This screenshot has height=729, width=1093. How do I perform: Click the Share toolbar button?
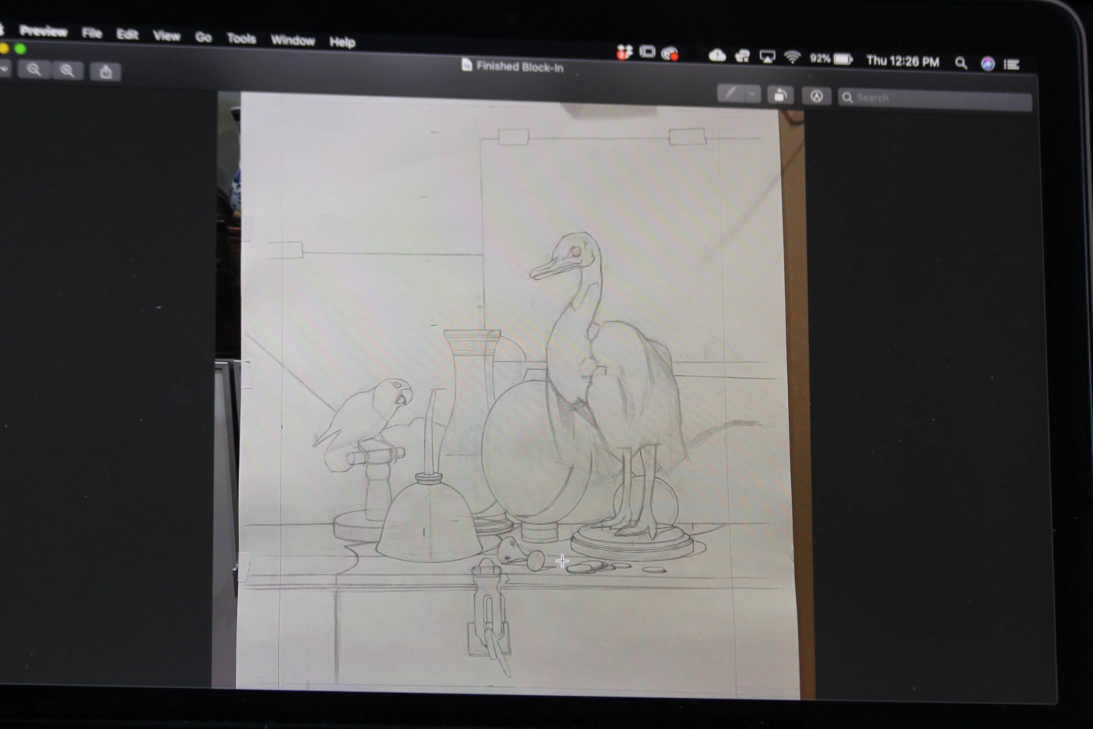105,73
